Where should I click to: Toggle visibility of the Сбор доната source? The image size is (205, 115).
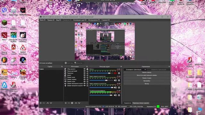tap(85, 69)
